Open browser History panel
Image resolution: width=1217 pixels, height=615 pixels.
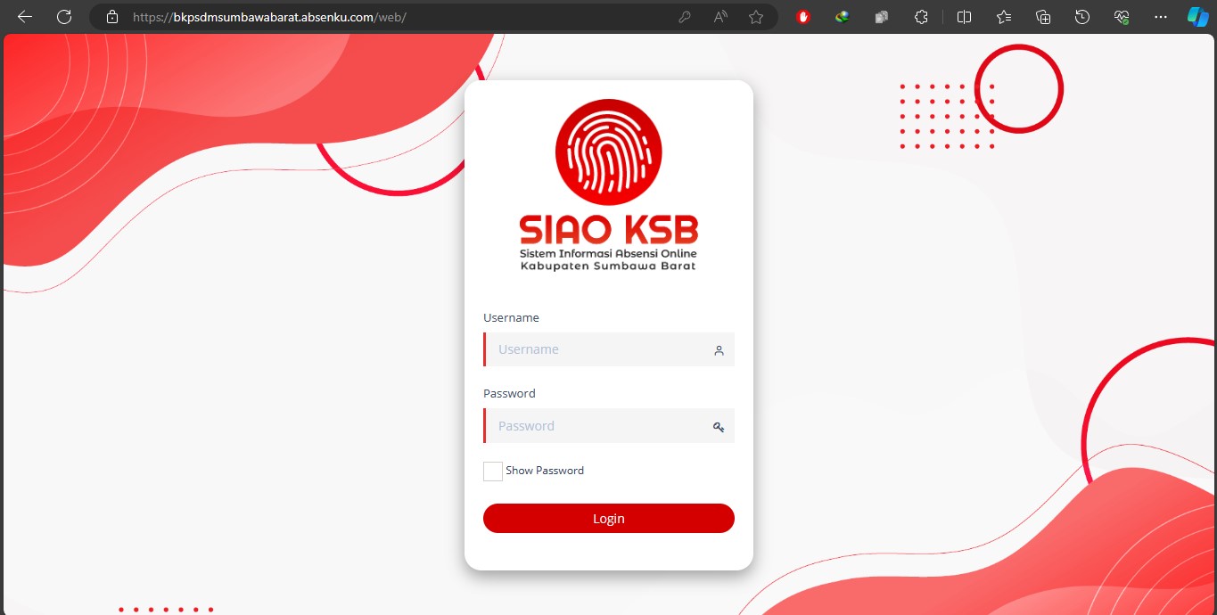pos(1082,17)
